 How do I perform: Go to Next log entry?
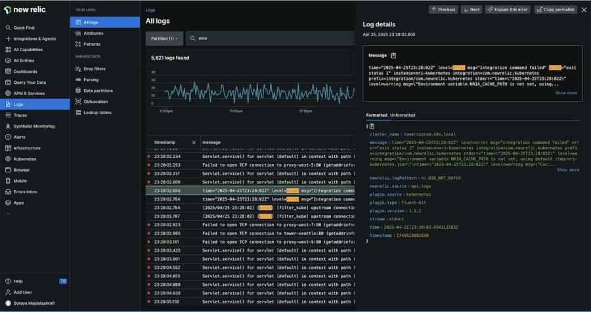pyautogui.click(x=471, y=10)
